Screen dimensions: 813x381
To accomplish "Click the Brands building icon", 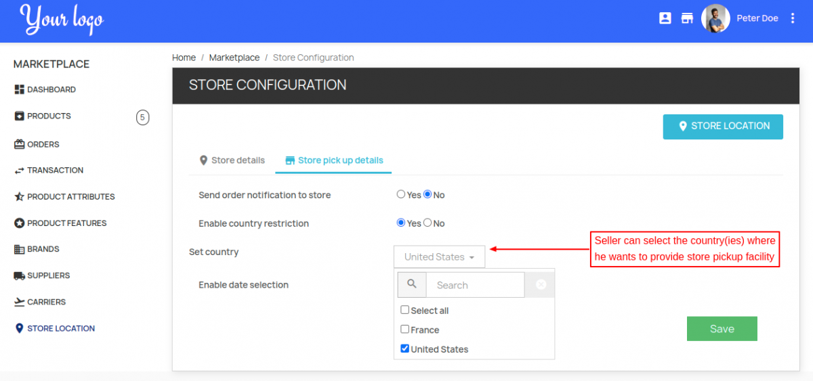I will pos(19,249).
